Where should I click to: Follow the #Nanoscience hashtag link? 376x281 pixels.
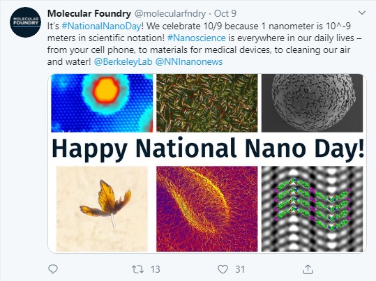tap(197, 38)
